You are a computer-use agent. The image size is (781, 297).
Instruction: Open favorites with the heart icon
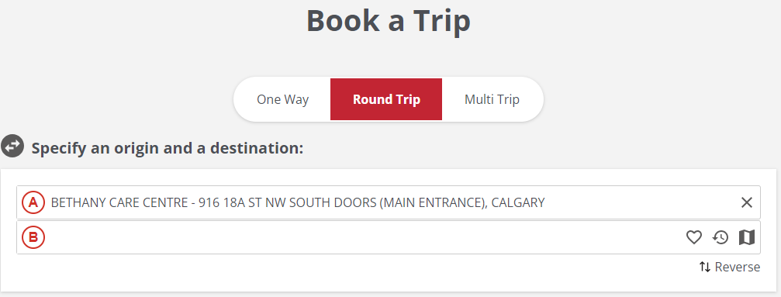(694, 238)
